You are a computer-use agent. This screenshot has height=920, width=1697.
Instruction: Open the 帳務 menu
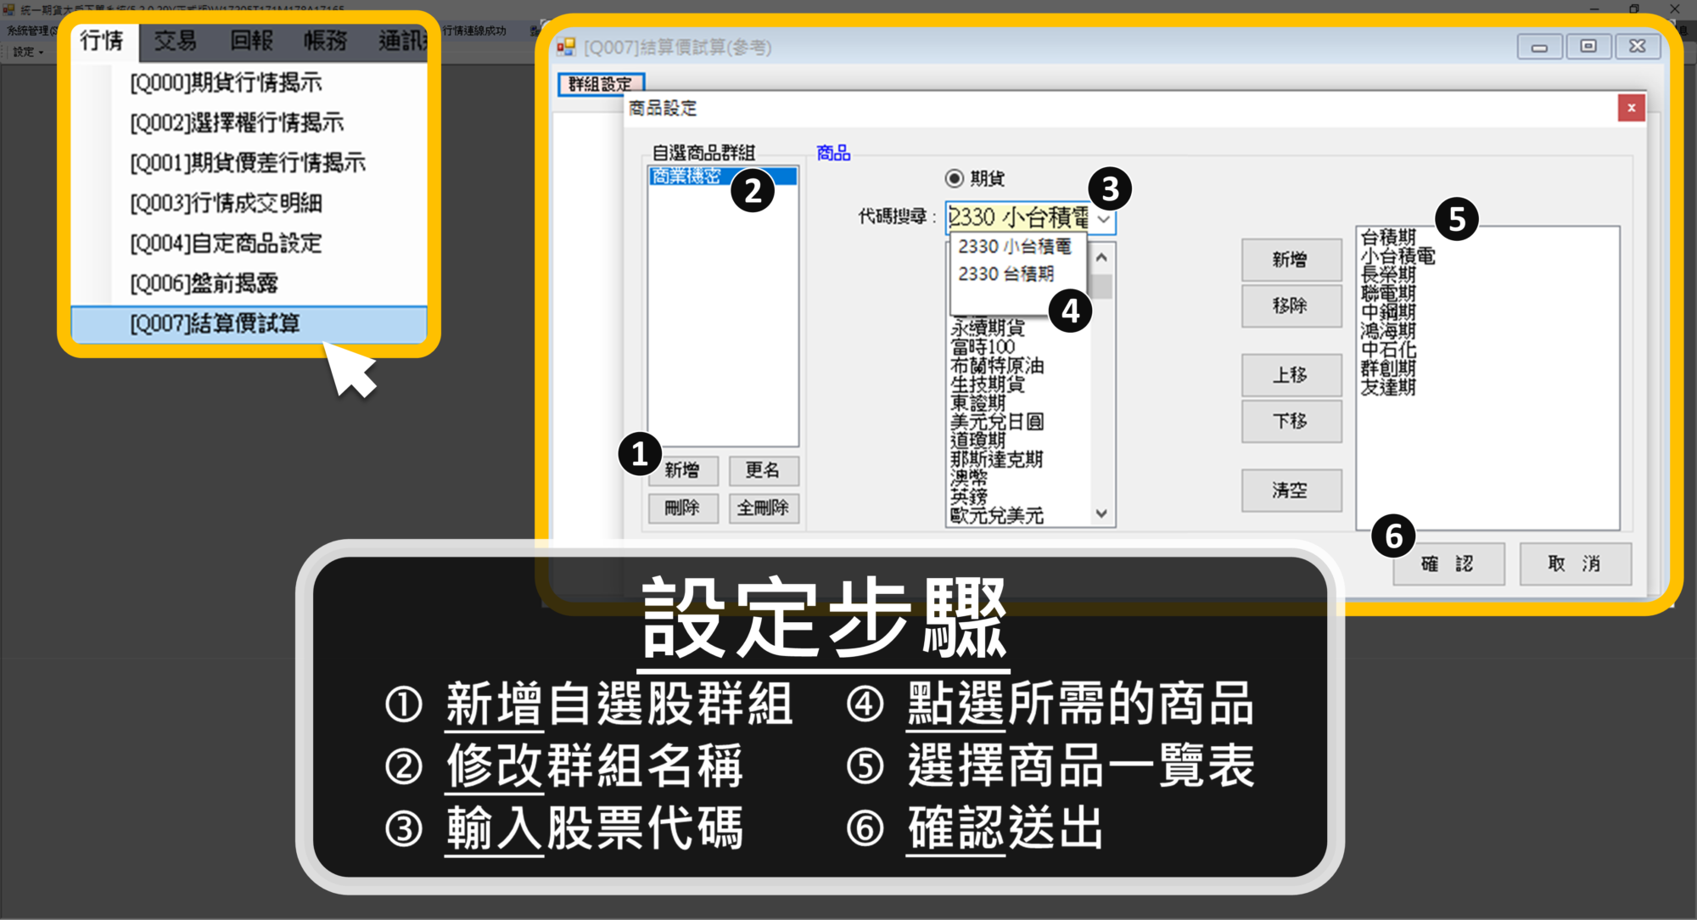point(326,41)
